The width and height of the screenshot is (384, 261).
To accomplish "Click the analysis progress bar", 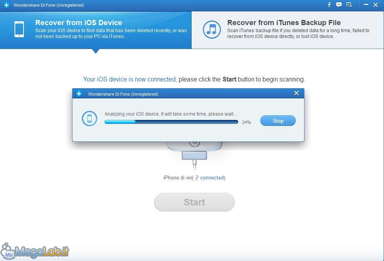I will click(171, 122).
